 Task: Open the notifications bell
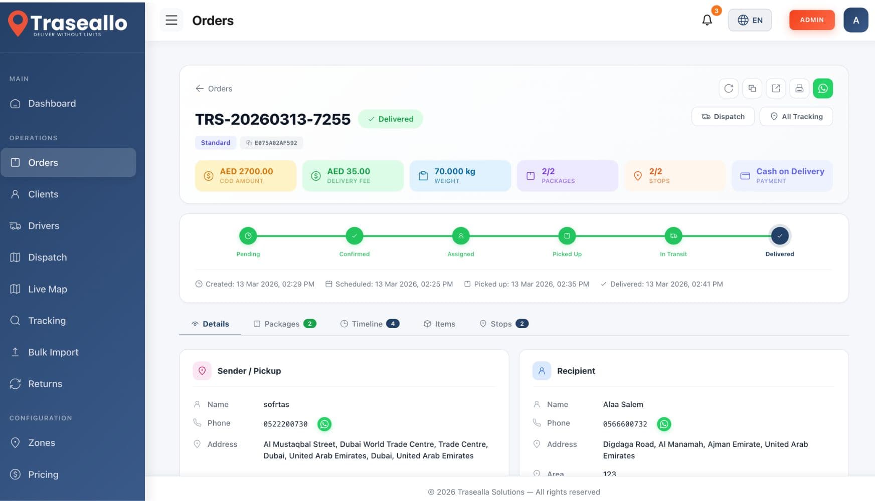pos(707,20)
